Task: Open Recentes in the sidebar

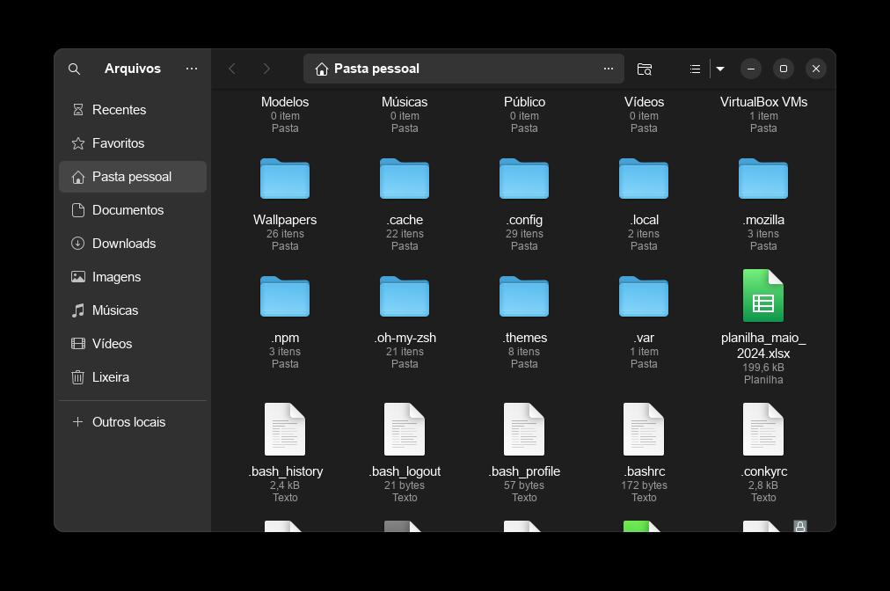Action: [x=119, y=110]
